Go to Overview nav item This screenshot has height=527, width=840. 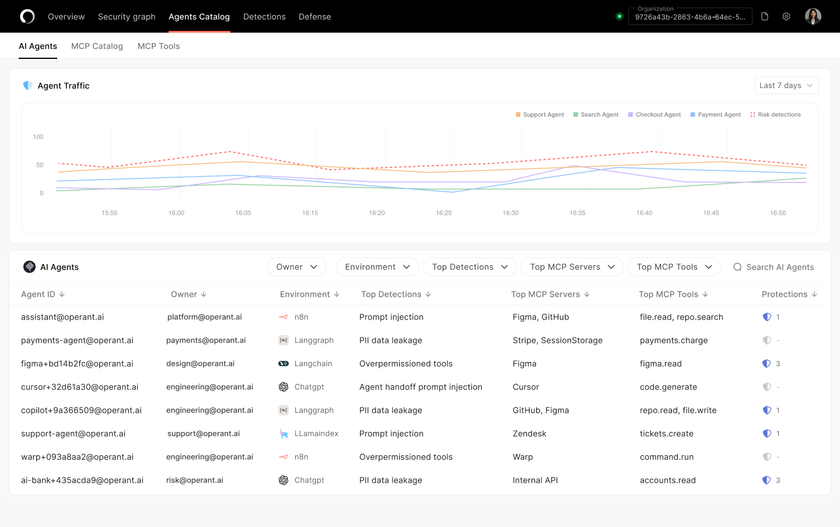click(66, 17)
